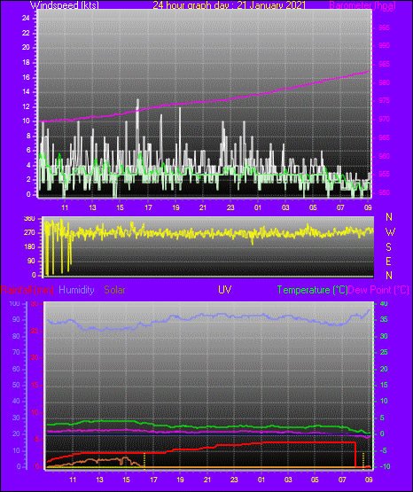
Task: Click 16 on the windspeed axis
Action: [26, 77]
